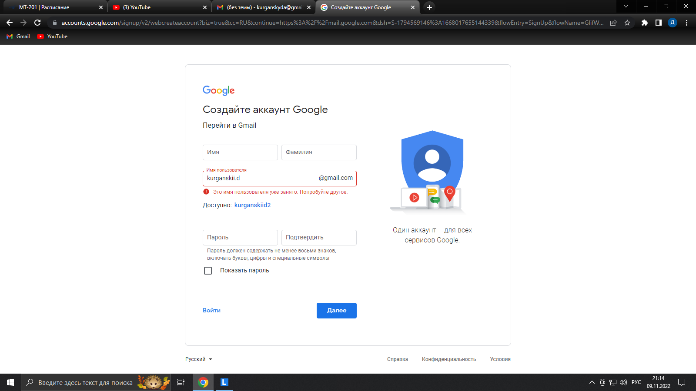Viewport: 696px width, 391px height.
Task: Close the Создайте аккаунт Google tab
Action: pyautogui.click(x=413, y=7)
